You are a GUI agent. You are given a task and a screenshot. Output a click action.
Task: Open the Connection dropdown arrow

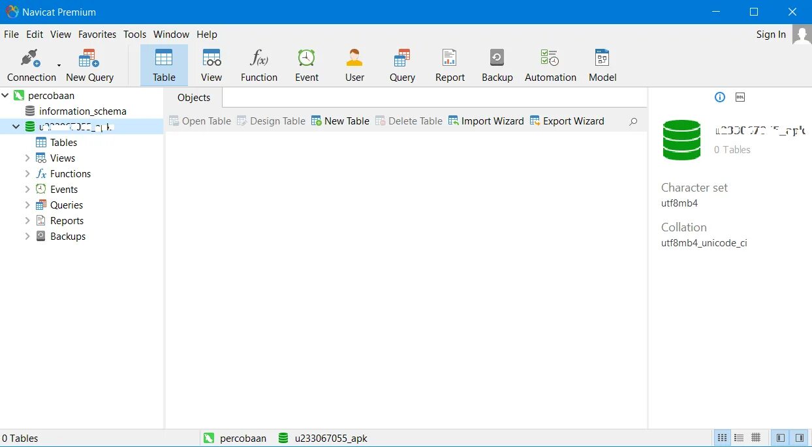click(59, 65)
